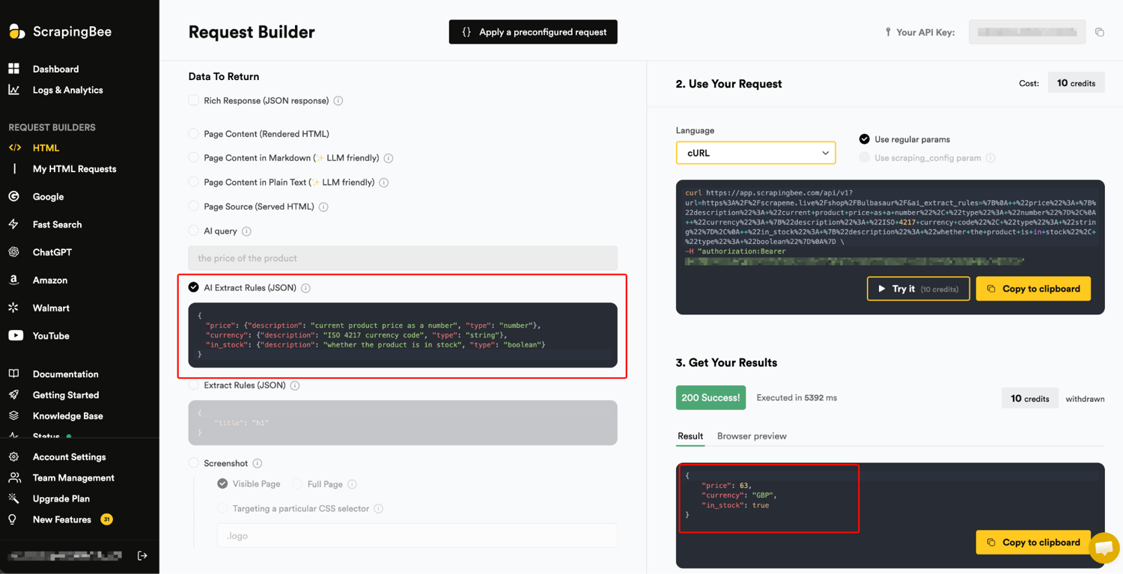Click the 10 credits cost badge
The image size is (1123, 574).
click(x=1076, y=83)
